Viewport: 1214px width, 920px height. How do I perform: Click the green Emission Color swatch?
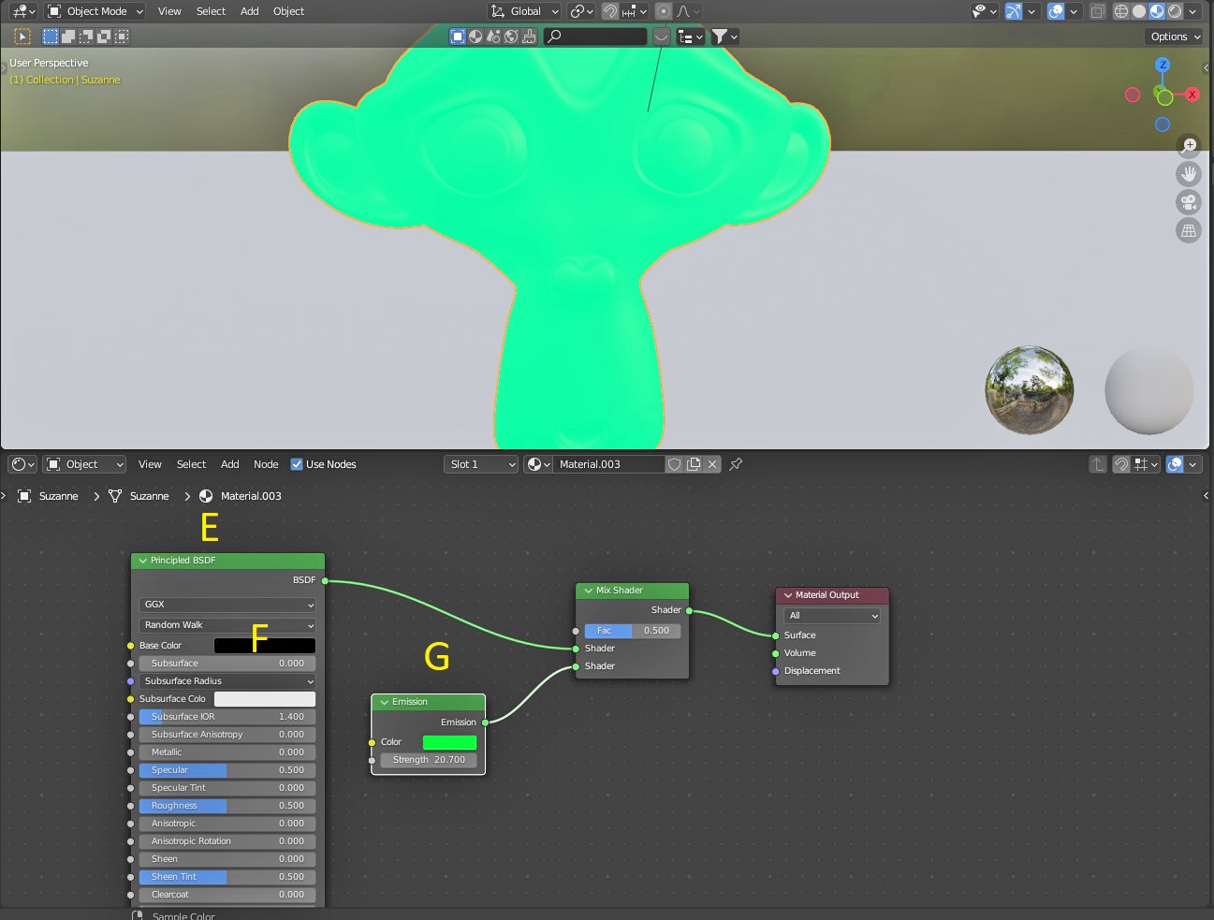(449, 742)
